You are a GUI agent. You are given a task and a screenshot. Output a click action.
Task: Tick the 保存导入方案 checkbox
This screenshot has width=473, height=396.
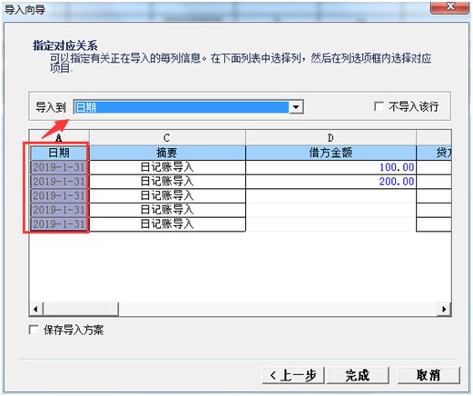click(x=34, y=330)
